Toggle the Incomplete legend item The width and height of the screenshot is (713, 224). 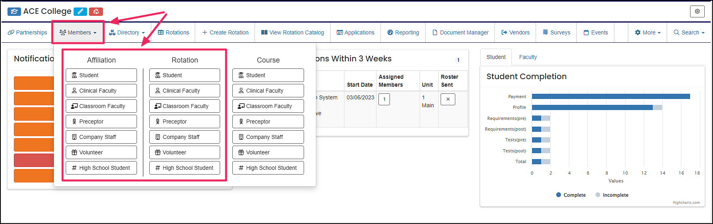[x=612, y=195]
